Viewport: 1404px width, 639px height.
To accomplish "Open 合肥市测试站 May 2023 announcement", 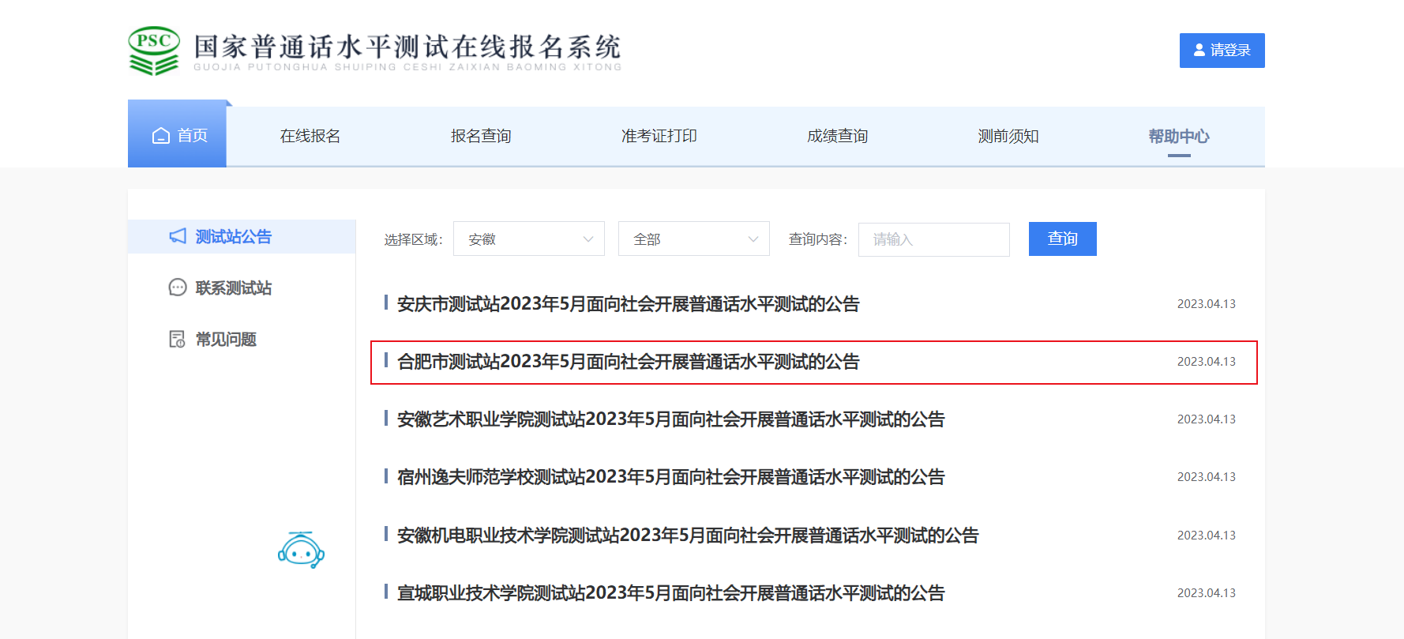I will point(629,362).
